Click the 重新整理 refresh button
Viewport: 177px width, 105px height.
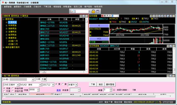click(x=110, y=84)
